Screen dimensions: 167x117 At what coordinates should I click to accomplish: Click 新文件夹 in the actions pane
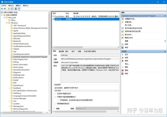[x=129, y=35]
